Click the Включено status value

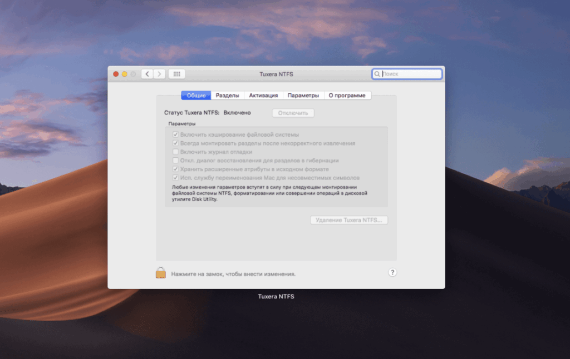[x=237, y=113]
